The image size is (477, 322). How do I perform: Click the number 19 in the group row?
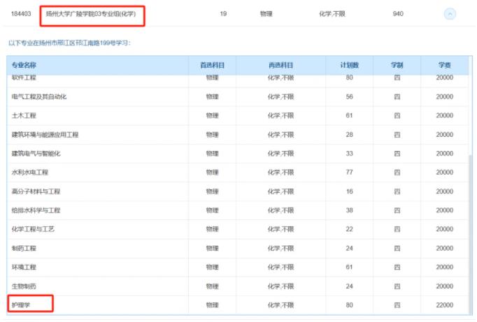point(223,14)
